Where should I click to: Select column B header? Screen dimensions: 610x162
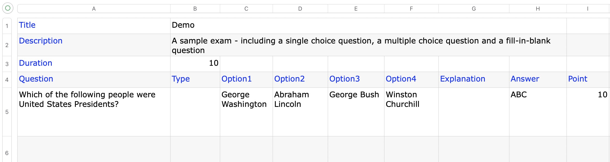[195, 9]
